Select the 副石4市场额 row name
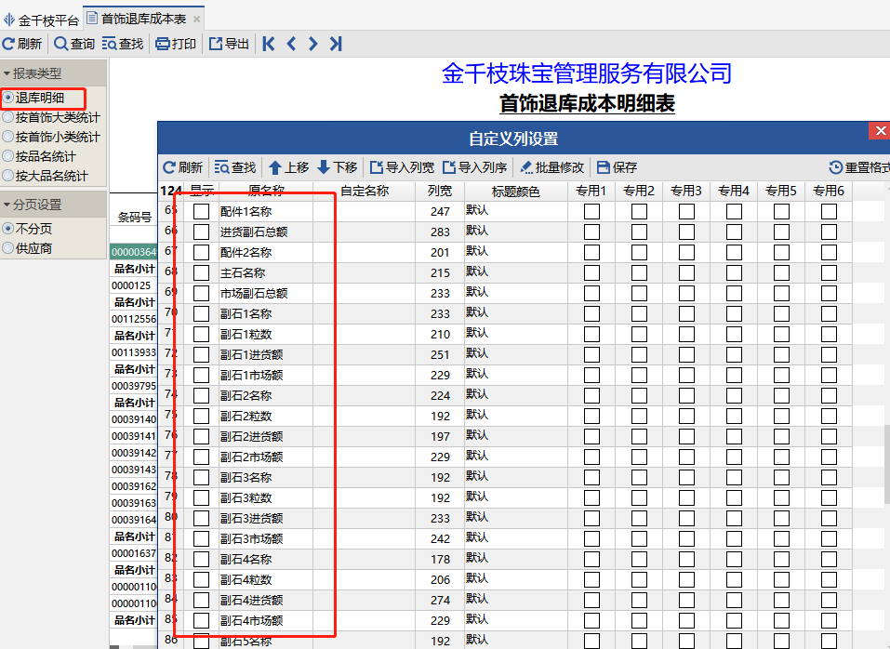 251,620
